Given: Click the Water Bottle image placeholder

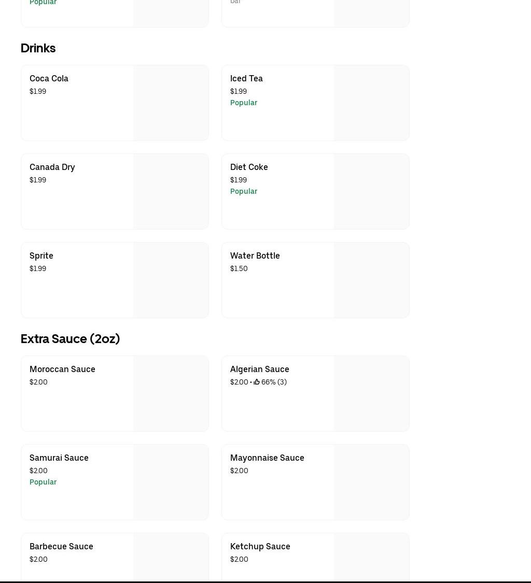Looking at the screenshot, I should (371, 280).
